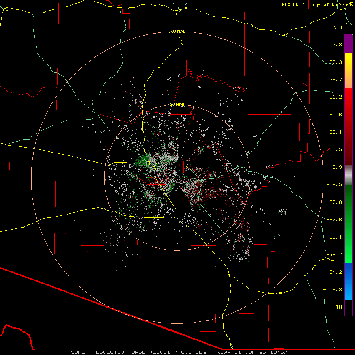This screenshot has height=355, width=355.
Task: Click the 100 NMI range ring label
Action: tap(177, 31)
